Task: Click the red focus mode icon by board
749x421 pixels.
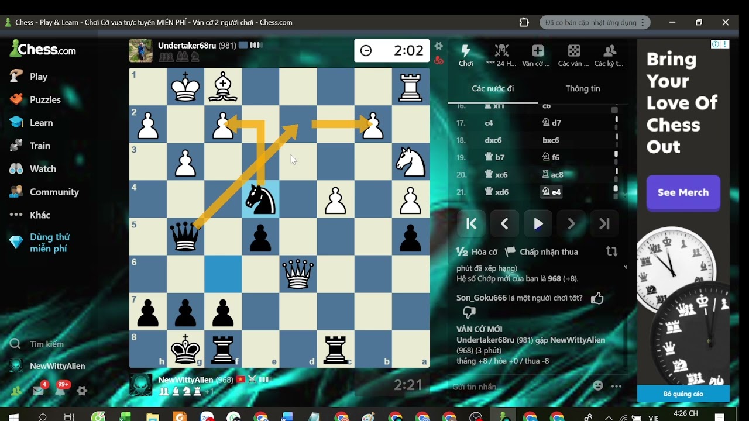Action: coord(438,60)
